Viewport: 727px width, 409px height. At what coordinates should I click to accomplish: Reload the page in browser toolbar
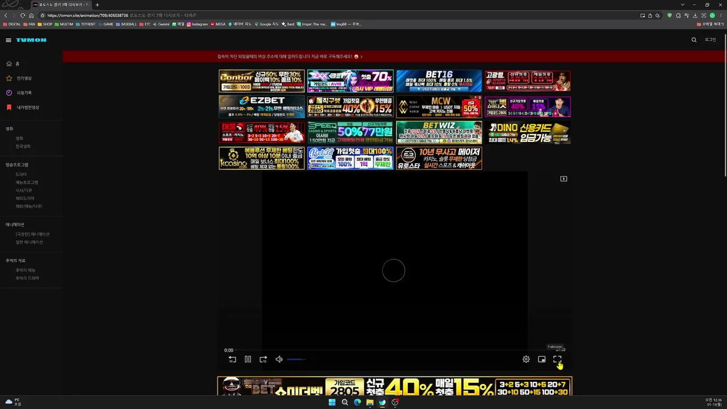tap(23, 15)
